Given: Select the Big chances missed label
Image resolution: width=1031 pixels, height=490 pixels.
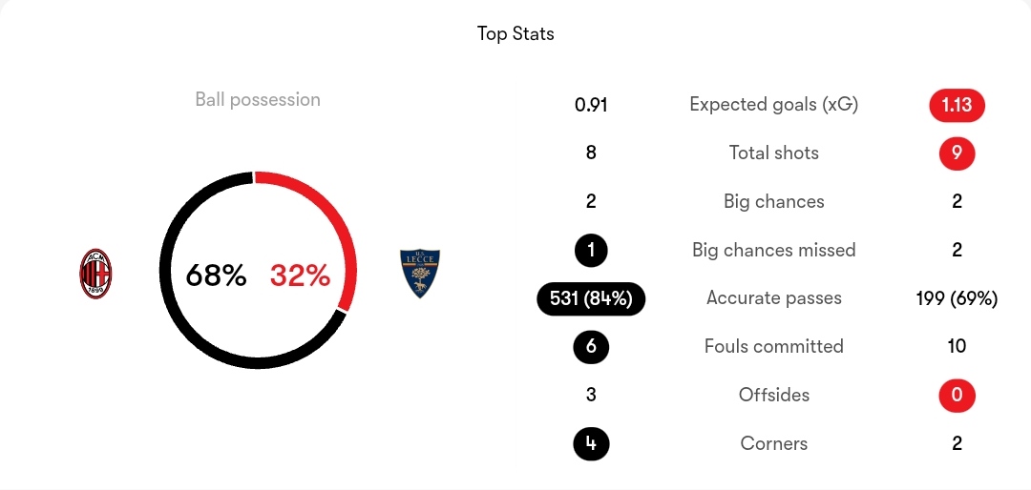Looking at the screenshot, I should tap(774, 250).
